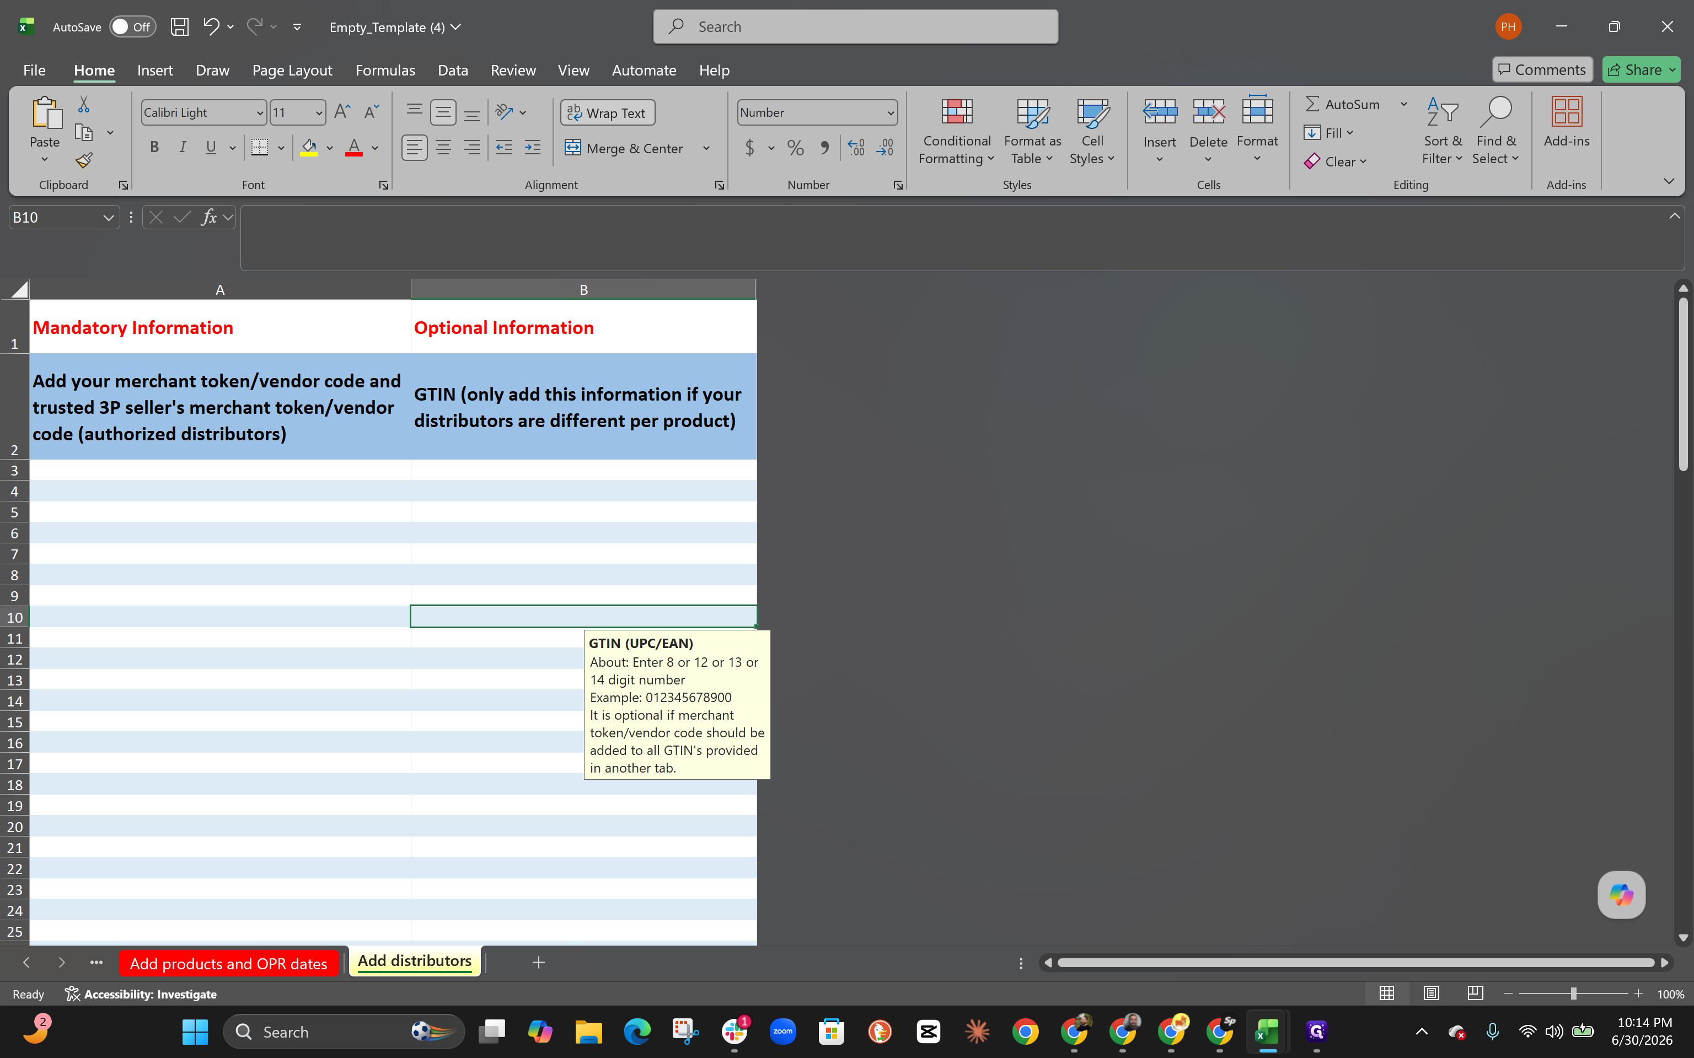Toggle Wrap Text
Image resolution: width=1694 pixels, height=1058 pixels.
pyautogui.click(x=608, y=112)
